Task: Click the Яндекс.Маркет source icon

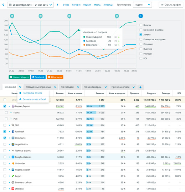Action: [13, 170]
